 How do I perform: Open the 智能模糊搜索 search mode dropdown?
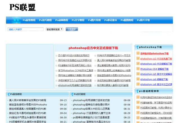55,29
